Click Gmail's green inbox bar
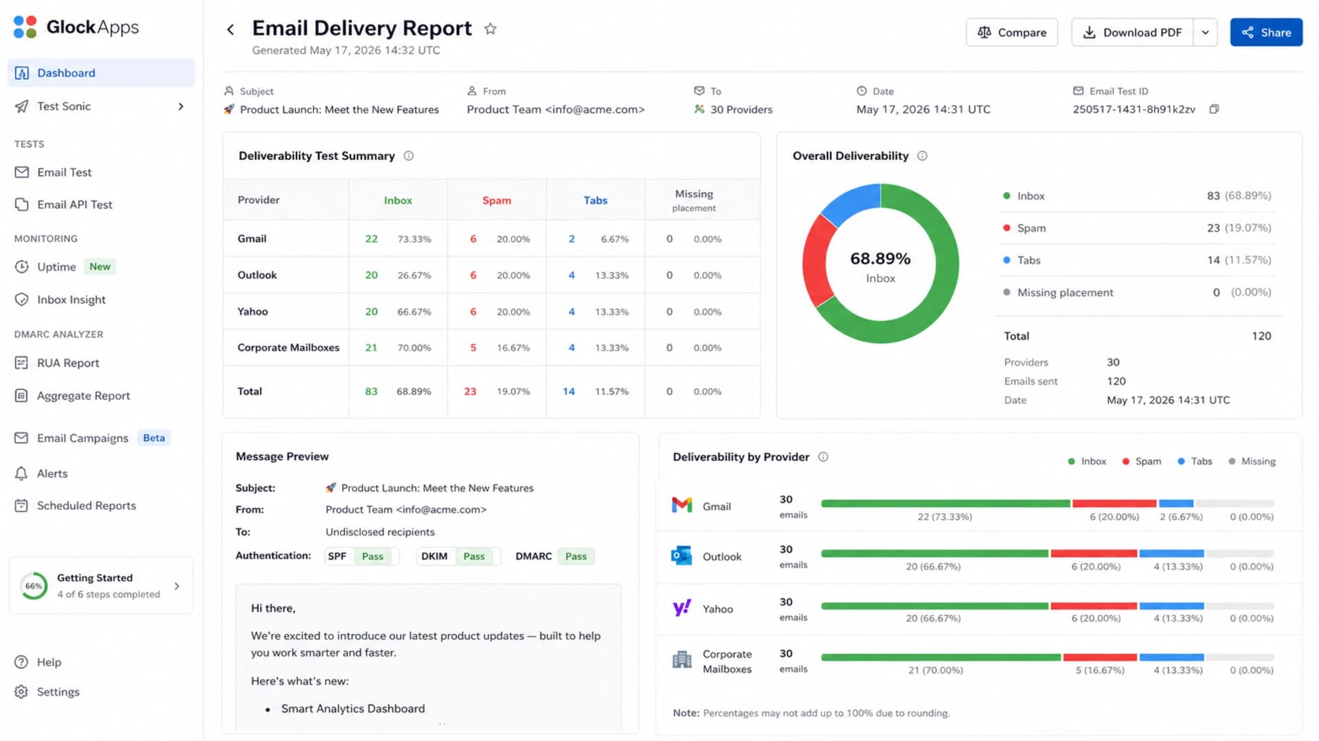The image size is (1319, 741). 945,504
